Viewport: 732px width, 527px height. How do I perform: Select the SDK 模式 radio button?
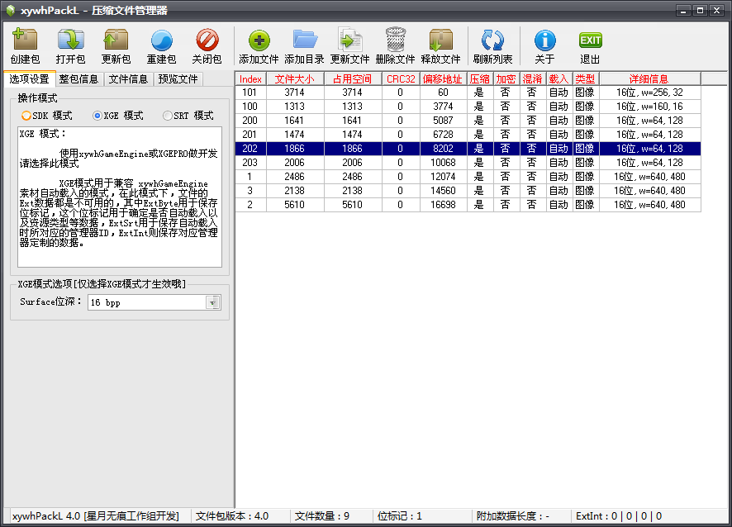point(26,116)
